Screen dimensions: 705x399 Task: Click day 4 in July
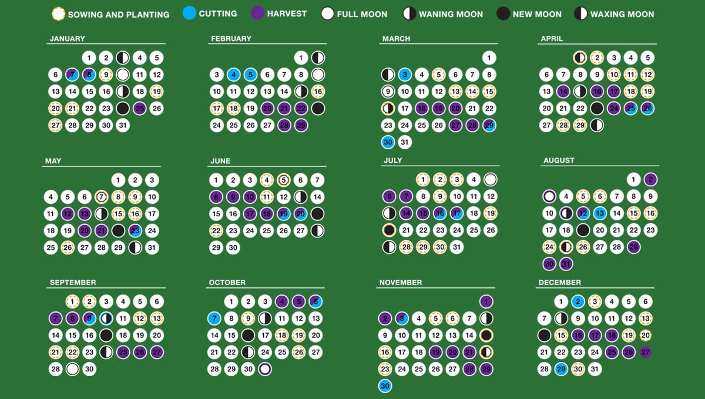[474, 180]
